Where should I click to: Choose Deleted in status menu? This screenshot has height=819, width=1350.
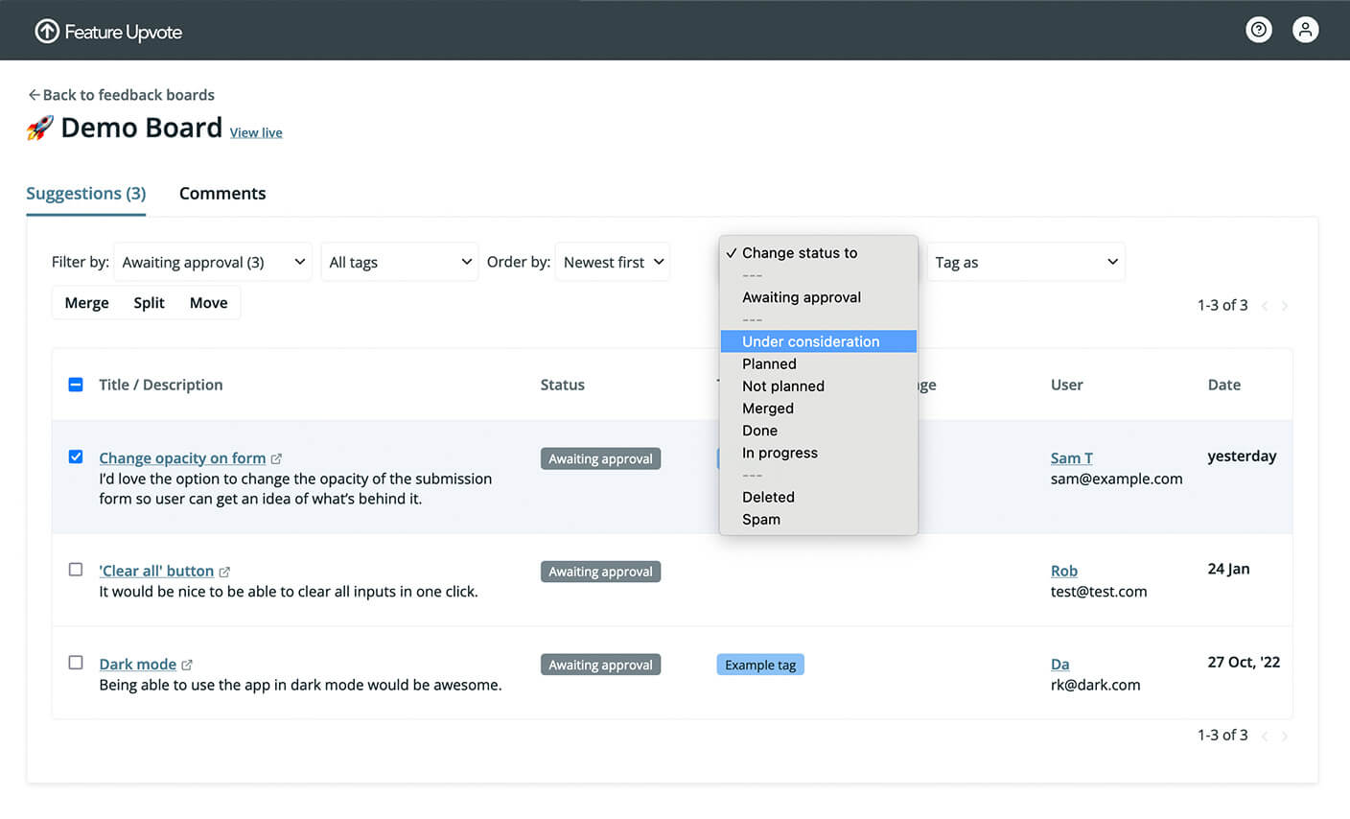click(x=818, y=497)
